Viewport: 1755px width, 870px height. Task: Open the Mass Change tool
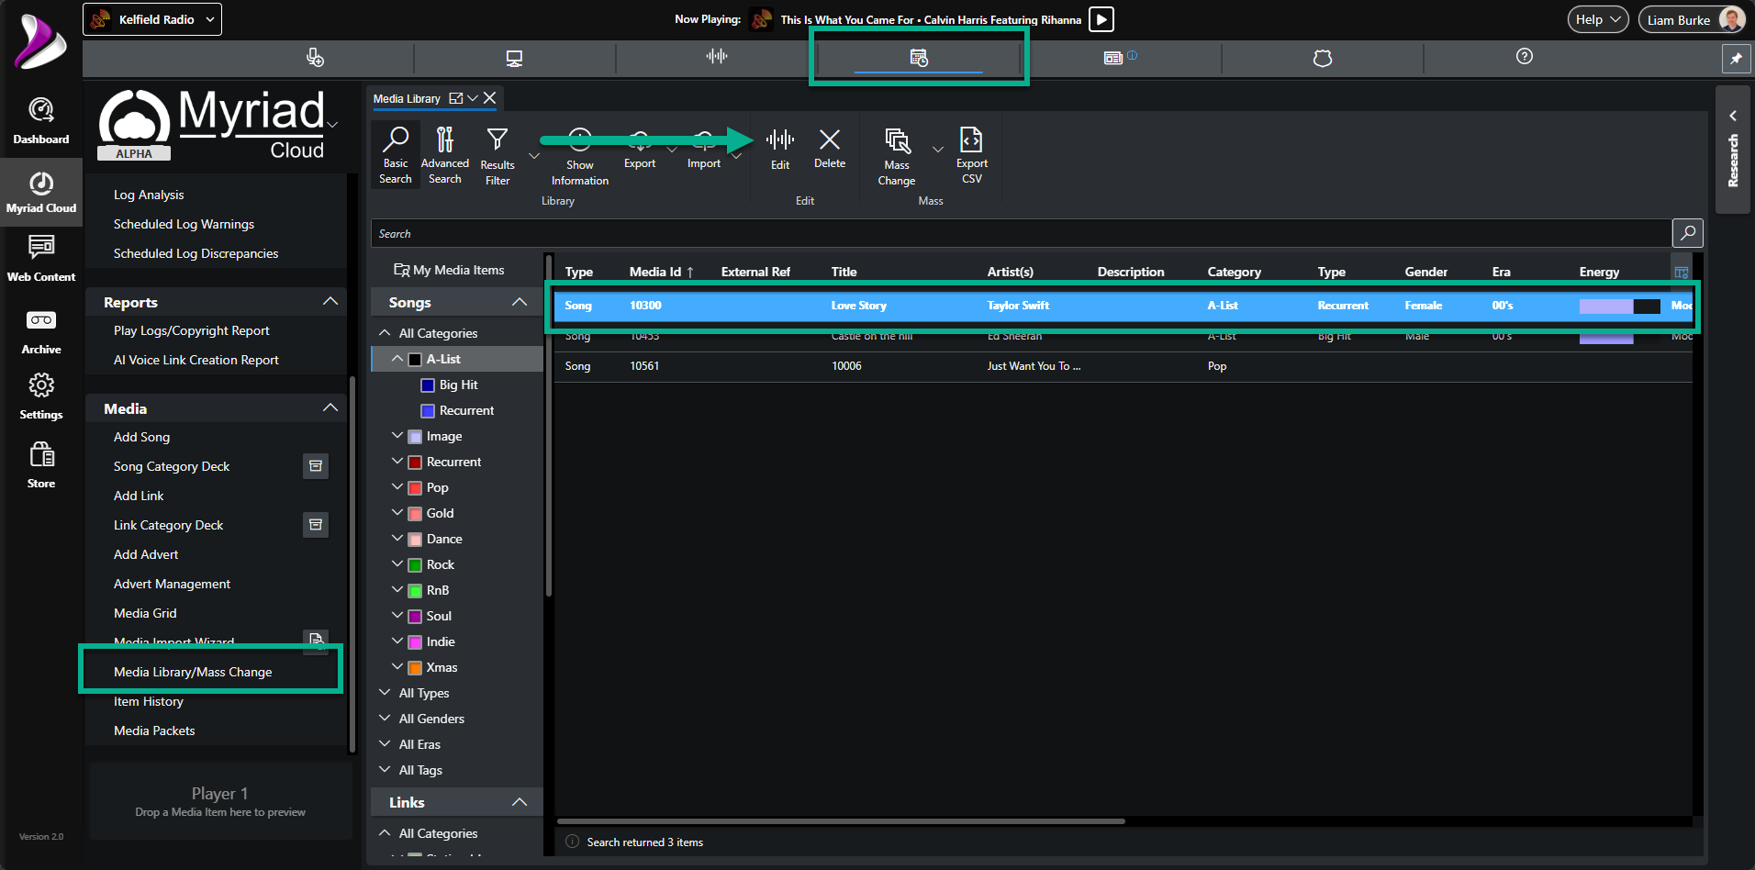click(x=897, y=156)
